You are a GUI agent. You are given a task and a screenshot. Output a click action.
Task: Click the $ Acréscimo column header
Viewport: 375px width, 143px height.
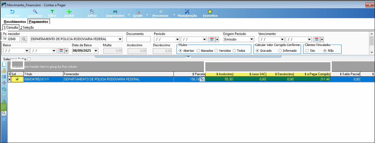point(219,74)
